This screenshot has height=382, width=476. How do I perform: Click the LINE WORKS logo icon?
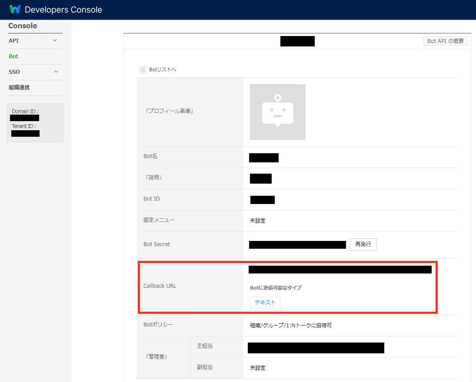15,9
